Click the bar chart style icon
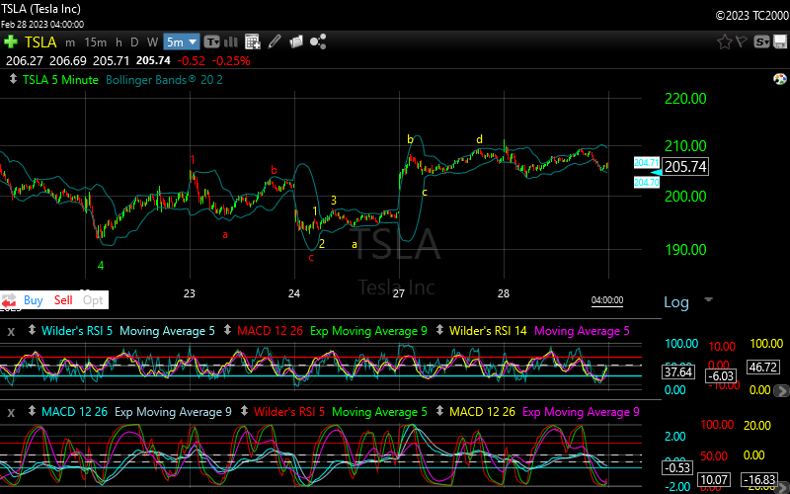Screen dimensions: 790x494 [x=231, y=41]
